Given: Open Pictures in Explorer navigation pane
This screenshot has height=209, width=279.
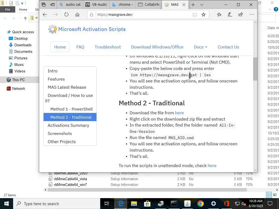Looking at the screenshot, I should click(18, 58).
